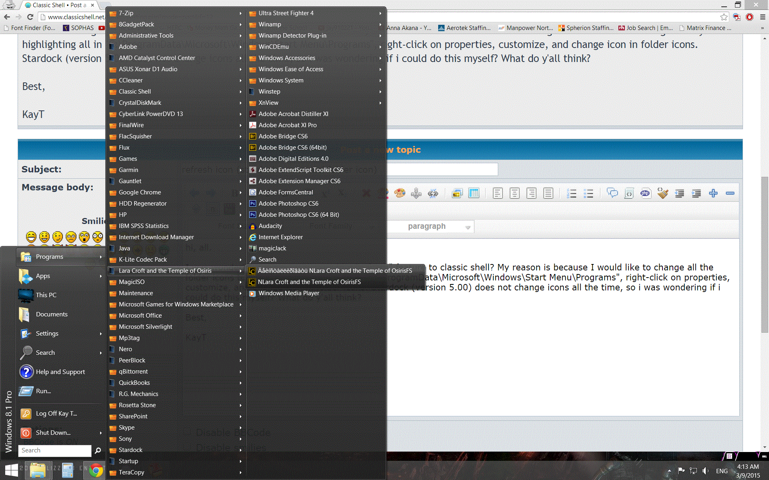Click the Chrome icon on the taskbar
The height and width of the screenshot is (480, 769).
(96, 470)
